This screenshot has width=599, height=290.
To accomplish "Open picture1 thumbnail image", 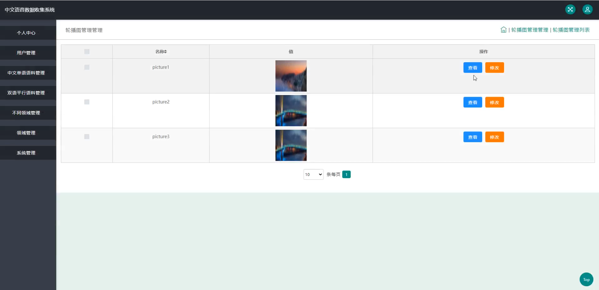I will (x=291, y=76).
